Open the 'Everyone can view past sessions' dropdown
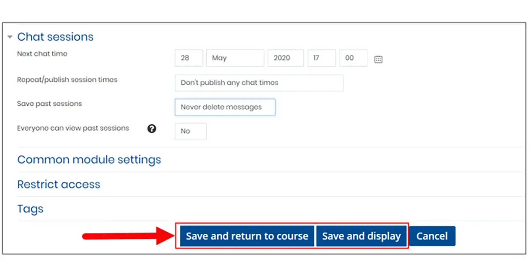529x278 pixels. pos(190,131)
